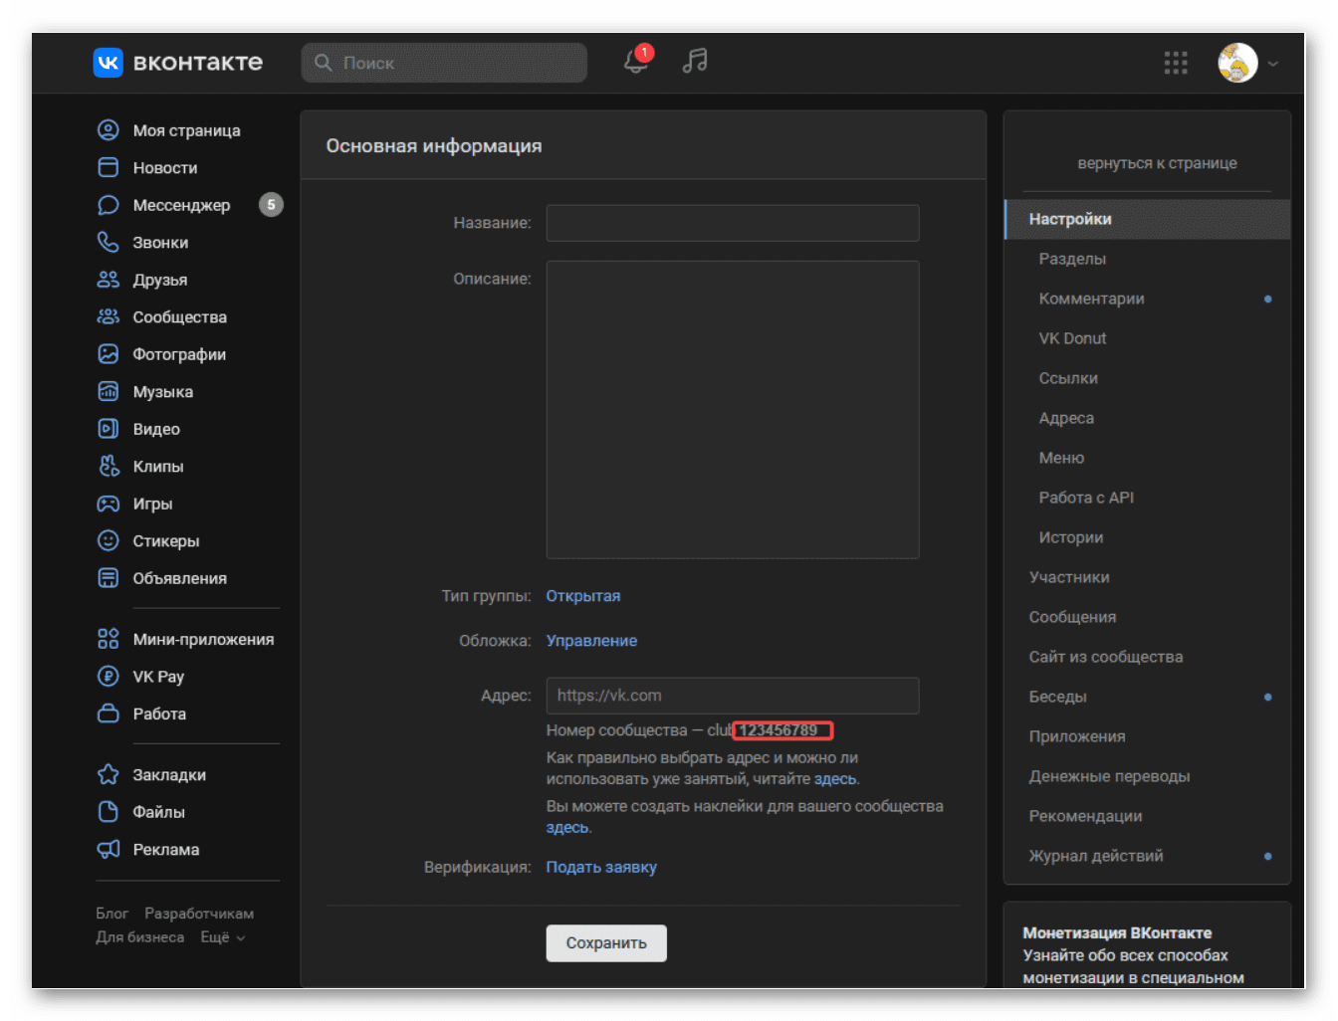Click the Подать заявку verification link
This screenshot has height=1021, width=1338.
point(601,867)
